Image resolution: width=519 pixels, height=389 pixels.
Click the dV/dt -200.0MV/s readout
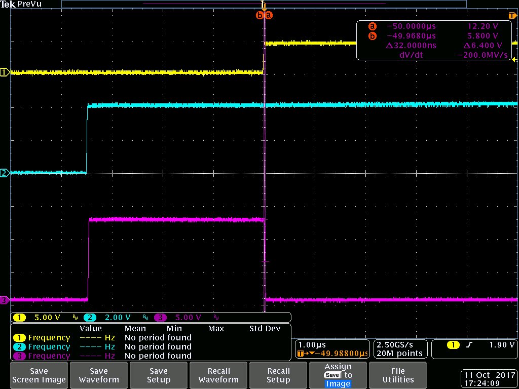483,55
